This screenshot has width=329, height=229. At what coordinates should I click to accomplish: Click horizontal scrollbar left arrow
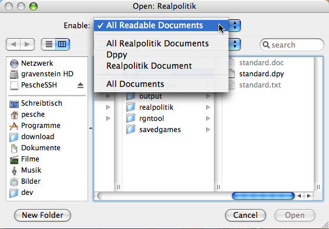coord(299,196)
